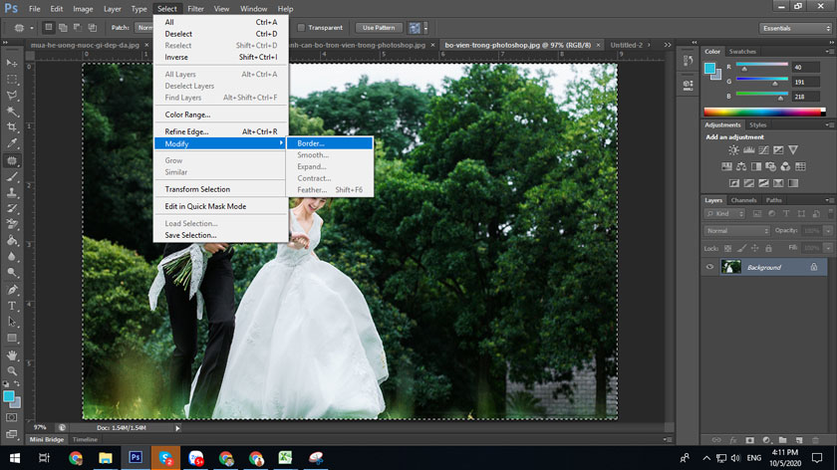Open the Essentials workspace dropdown
Image resolution: width=837 pixels, height=470 pixels.
795,28
